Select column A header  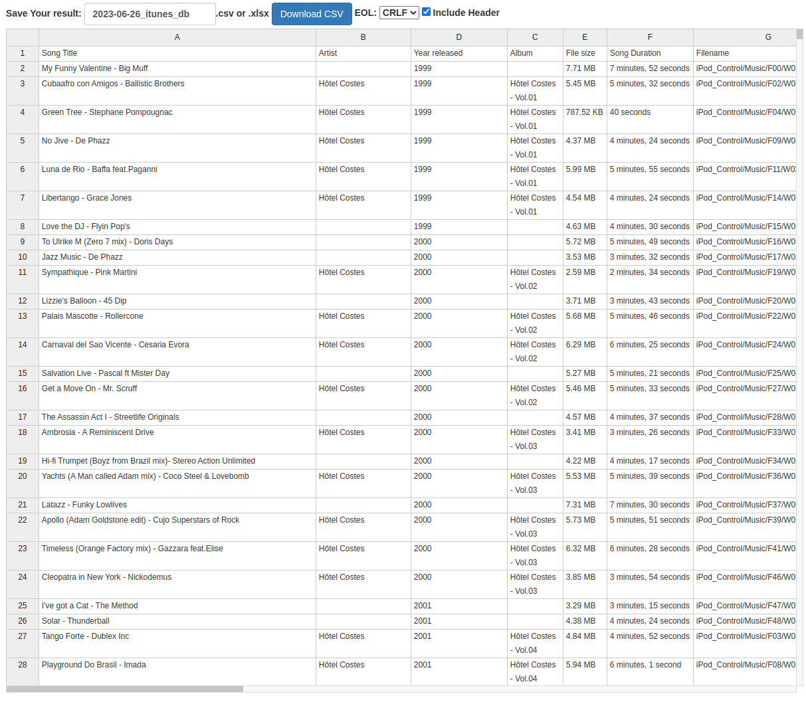click(177, 37)
